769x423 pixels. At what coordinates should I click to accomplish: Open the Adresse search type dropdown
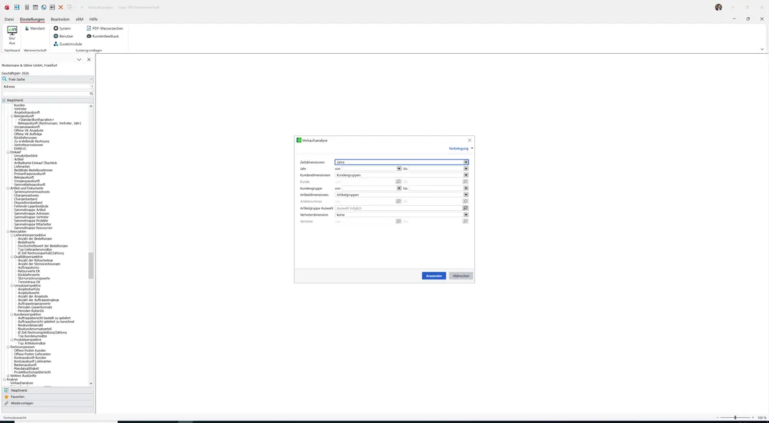pyautogui.click(x=92, y=87)
